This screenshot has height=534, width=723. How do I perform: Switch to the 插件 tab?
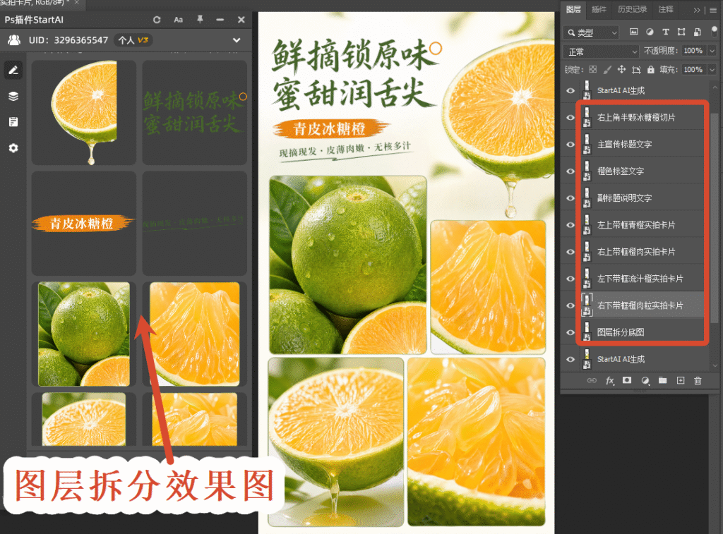[599, 9]
